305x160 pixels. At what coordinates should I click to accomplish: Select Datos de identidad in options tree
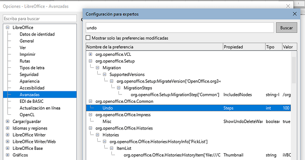point(37,34)
